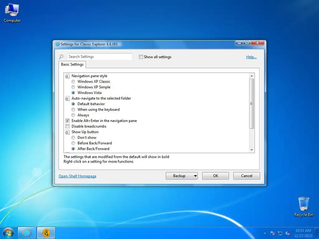319x239 pixels.
Task: Click the settings list scroll down arrow
Action: [x=252, y=150]
